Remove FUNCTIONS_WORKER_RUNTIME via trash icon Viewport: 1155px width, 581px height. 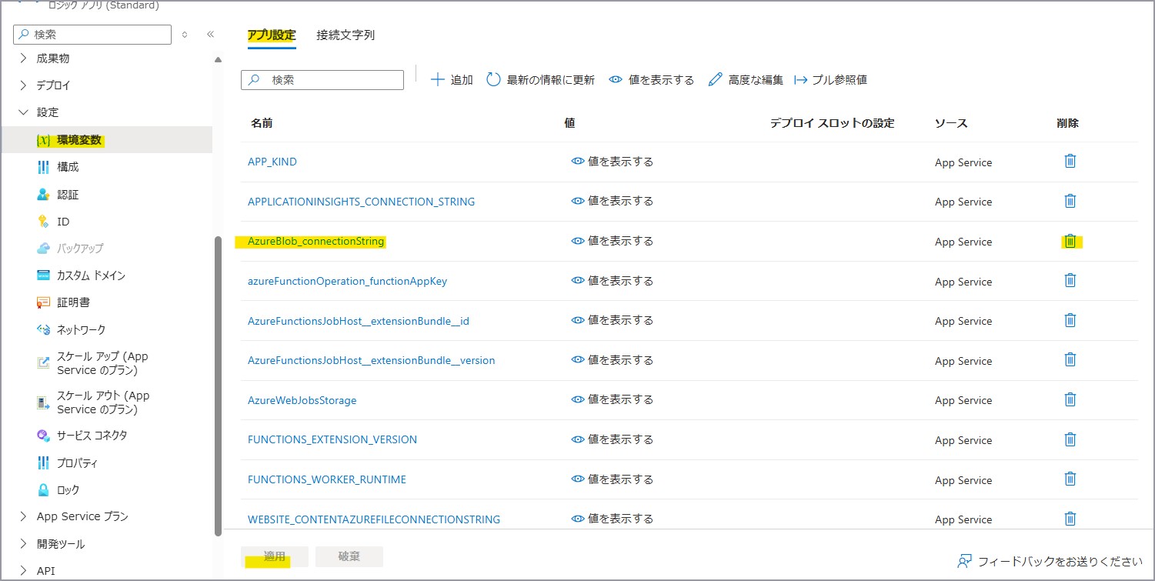click(x=1070, y=479)
